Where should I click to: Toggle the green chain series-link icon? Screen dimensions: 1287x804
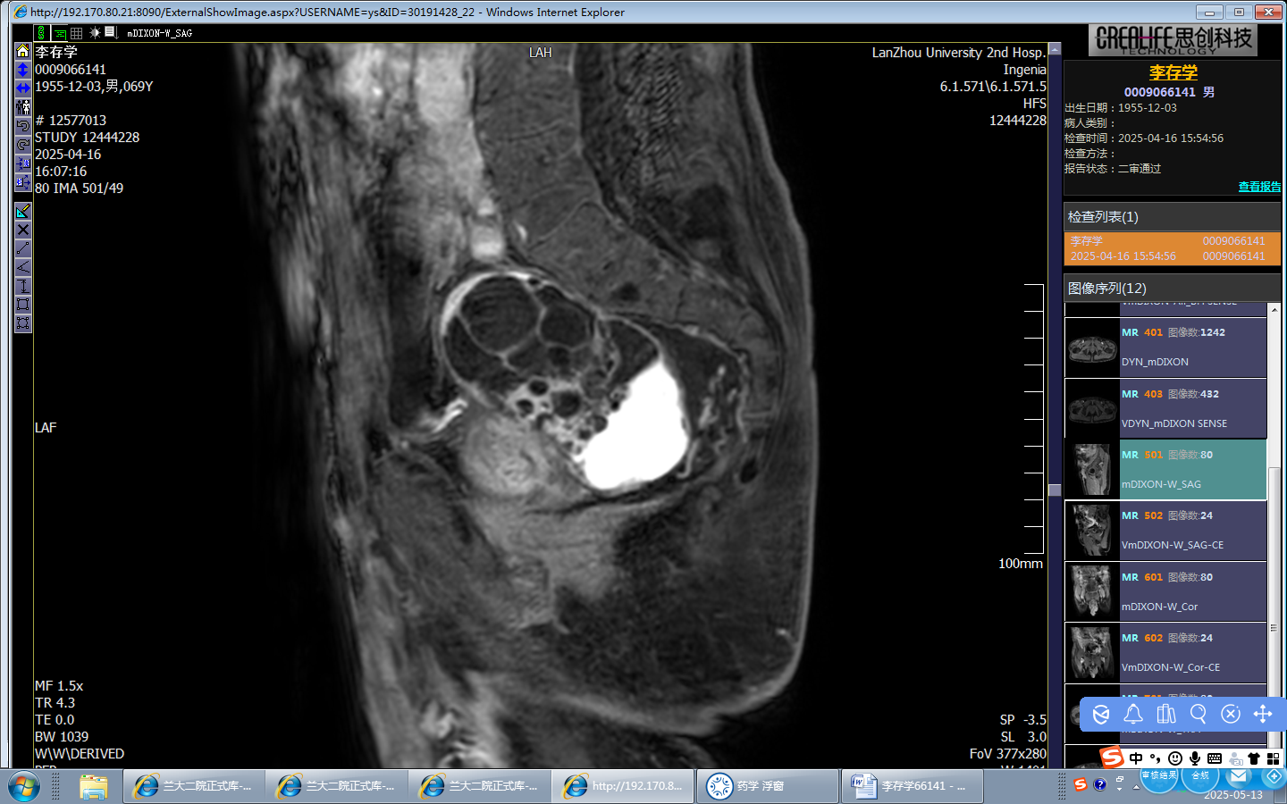pyautogui.click(x=41, y=33)
